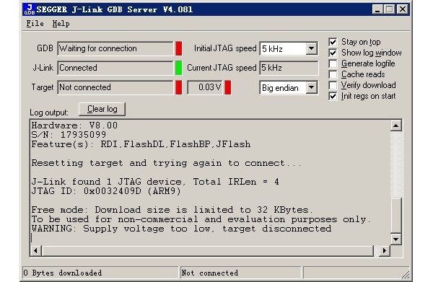Click the JTAG ID: 0x0032409D log line
The image size is (433, 282).
pos(106,191)
